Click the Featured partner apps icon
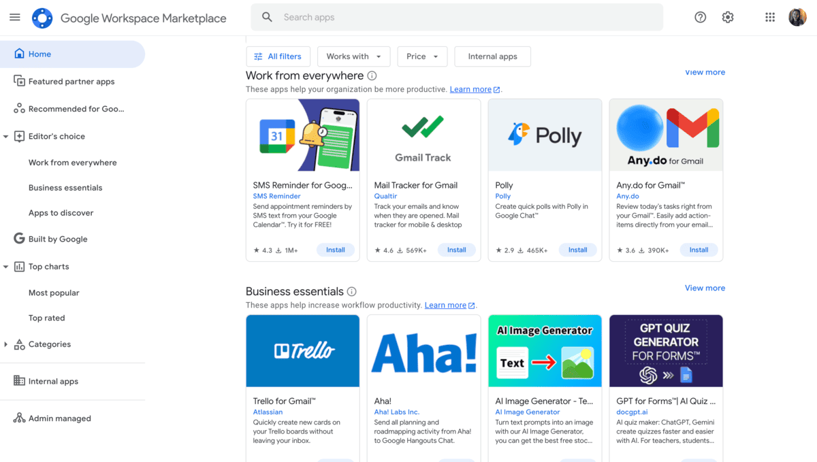817x462 pixels. click(19, 81)
